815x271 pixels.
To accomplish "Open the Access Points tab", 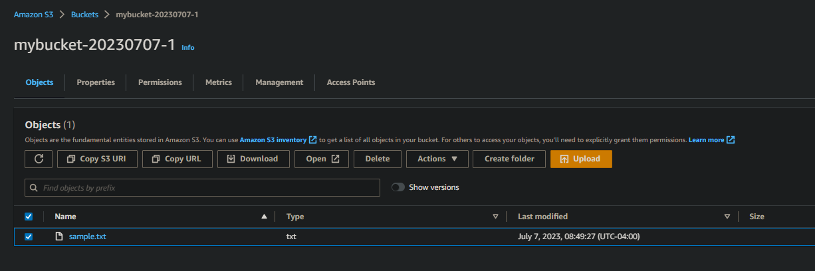I will [351, 82].
